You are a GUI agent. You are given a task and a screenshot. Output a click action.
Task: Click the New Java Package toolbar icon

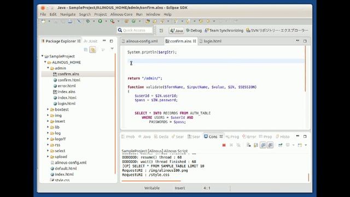[x=126, y=21]
